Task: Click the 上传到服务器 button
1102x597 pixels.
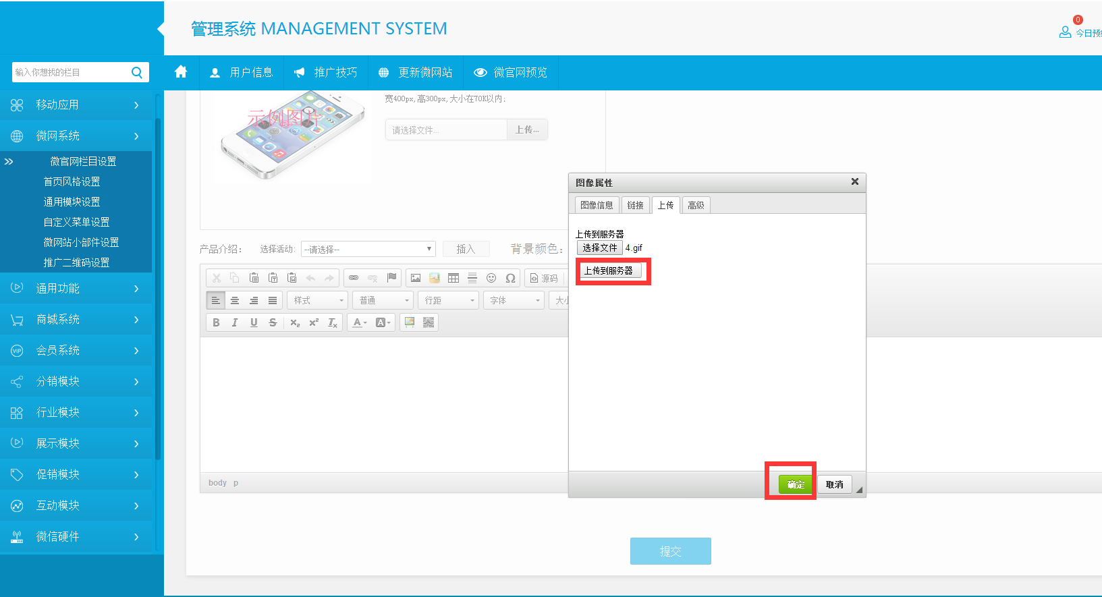Action: [609, 271]
